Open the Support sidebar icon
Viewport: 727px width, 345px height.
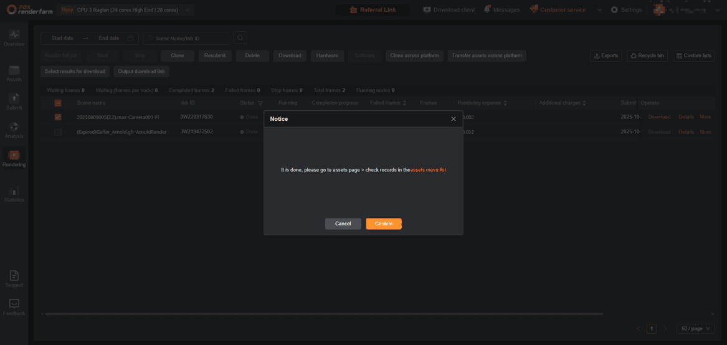(14, 276)
